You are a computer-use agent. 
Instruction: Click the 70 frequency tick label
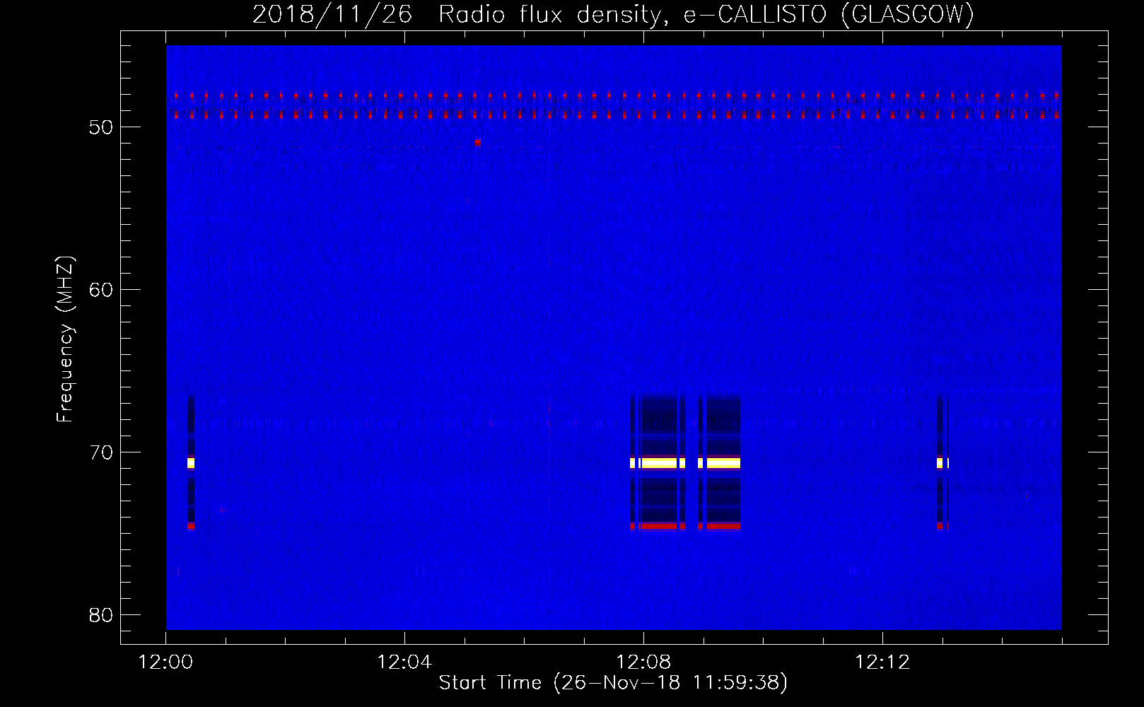(x=101, y=452)
